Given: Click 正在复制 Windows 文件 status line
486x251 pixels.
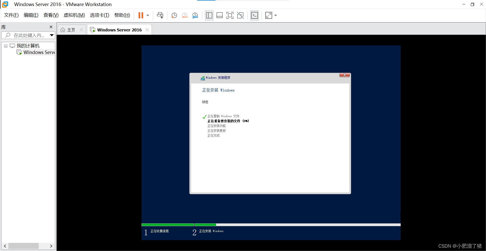Looking at the screenshot, I should click(x=223, y=116).
